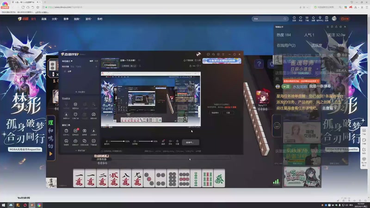Toggle 鸣 no-call in mahjong game
370x208 pixels.
click(x=51, y=138)
